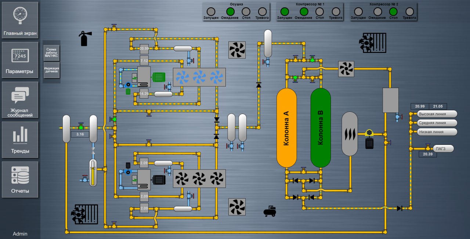Click the Осушка panel title

pos(236,4)
